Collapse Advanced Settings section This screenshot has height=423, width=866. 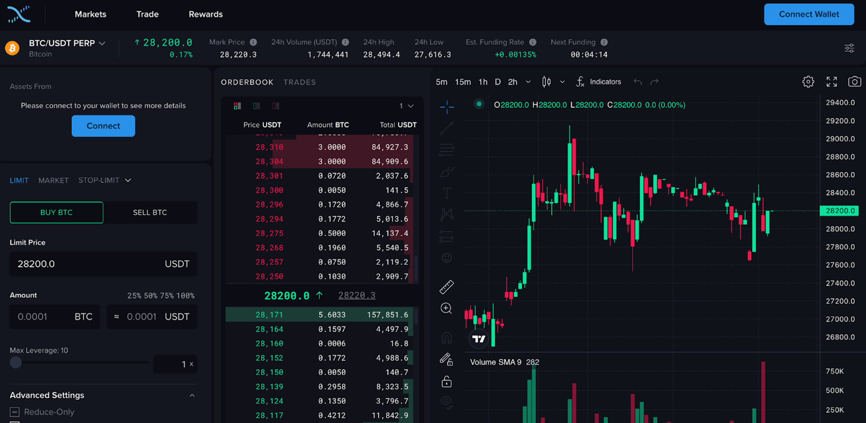point(192,395)
